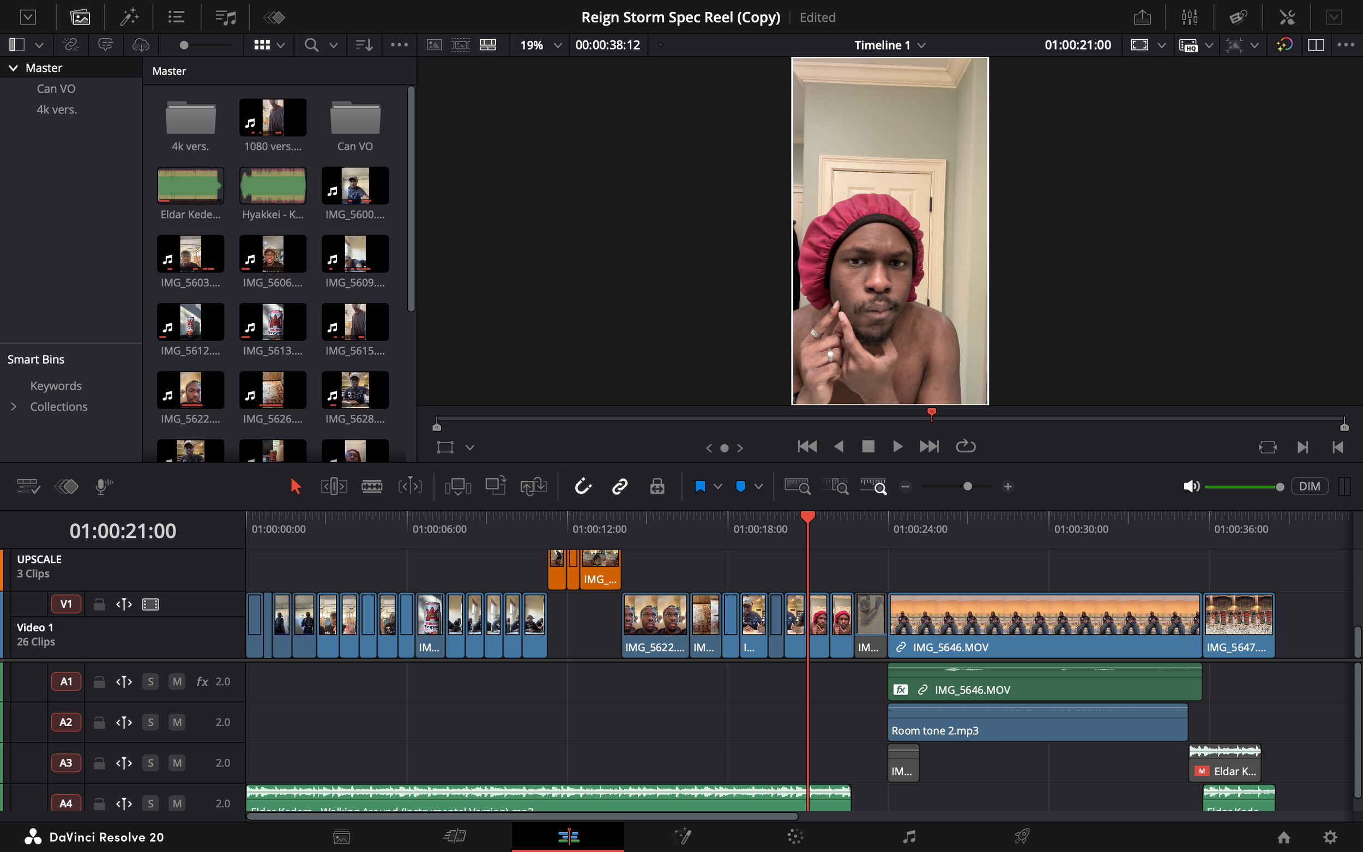The width and height of the screenshot is (1363, 852).
Task: Open the viewer zoom 19% dropdown
Action: pos(541,45)
